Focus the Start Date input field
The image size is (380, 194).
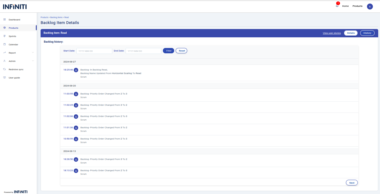tap(94, 51)
